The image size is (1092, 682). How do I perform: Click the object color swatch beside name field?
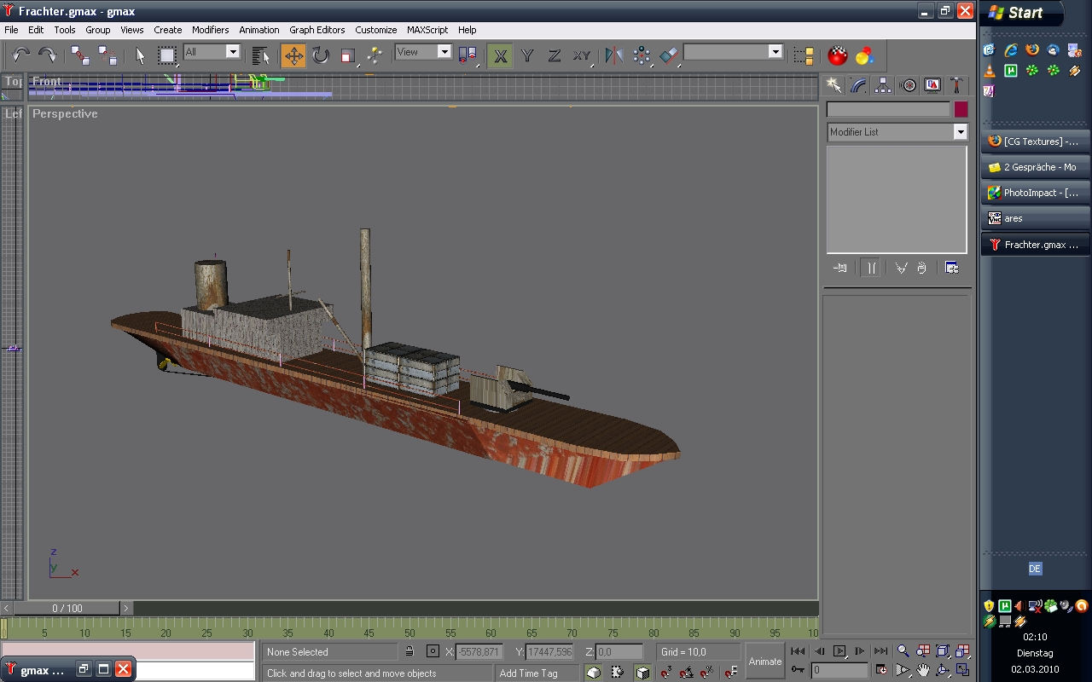coord(961,109)
